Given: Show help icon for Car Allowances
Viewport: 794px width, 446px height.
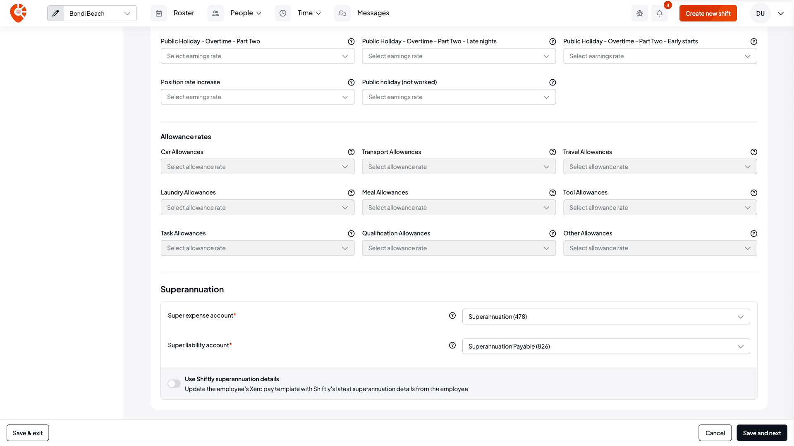Looking at the screenshot, I should 351,152.
